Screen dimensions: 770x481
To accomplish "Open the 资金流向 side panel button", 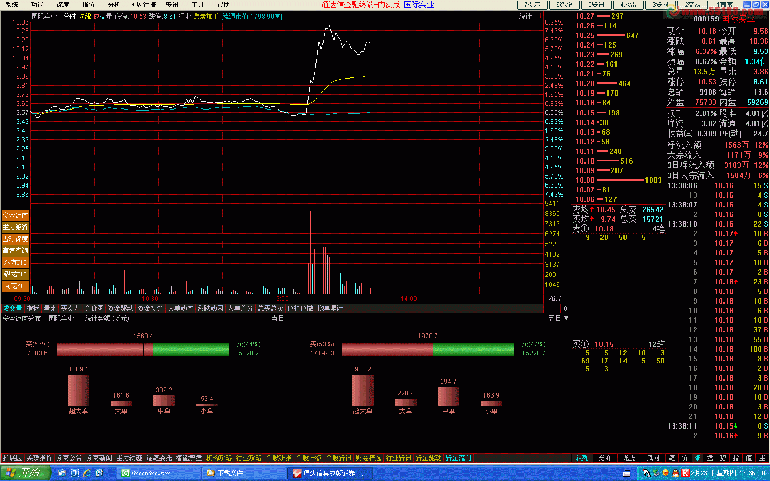I will [x=16, y=215].
